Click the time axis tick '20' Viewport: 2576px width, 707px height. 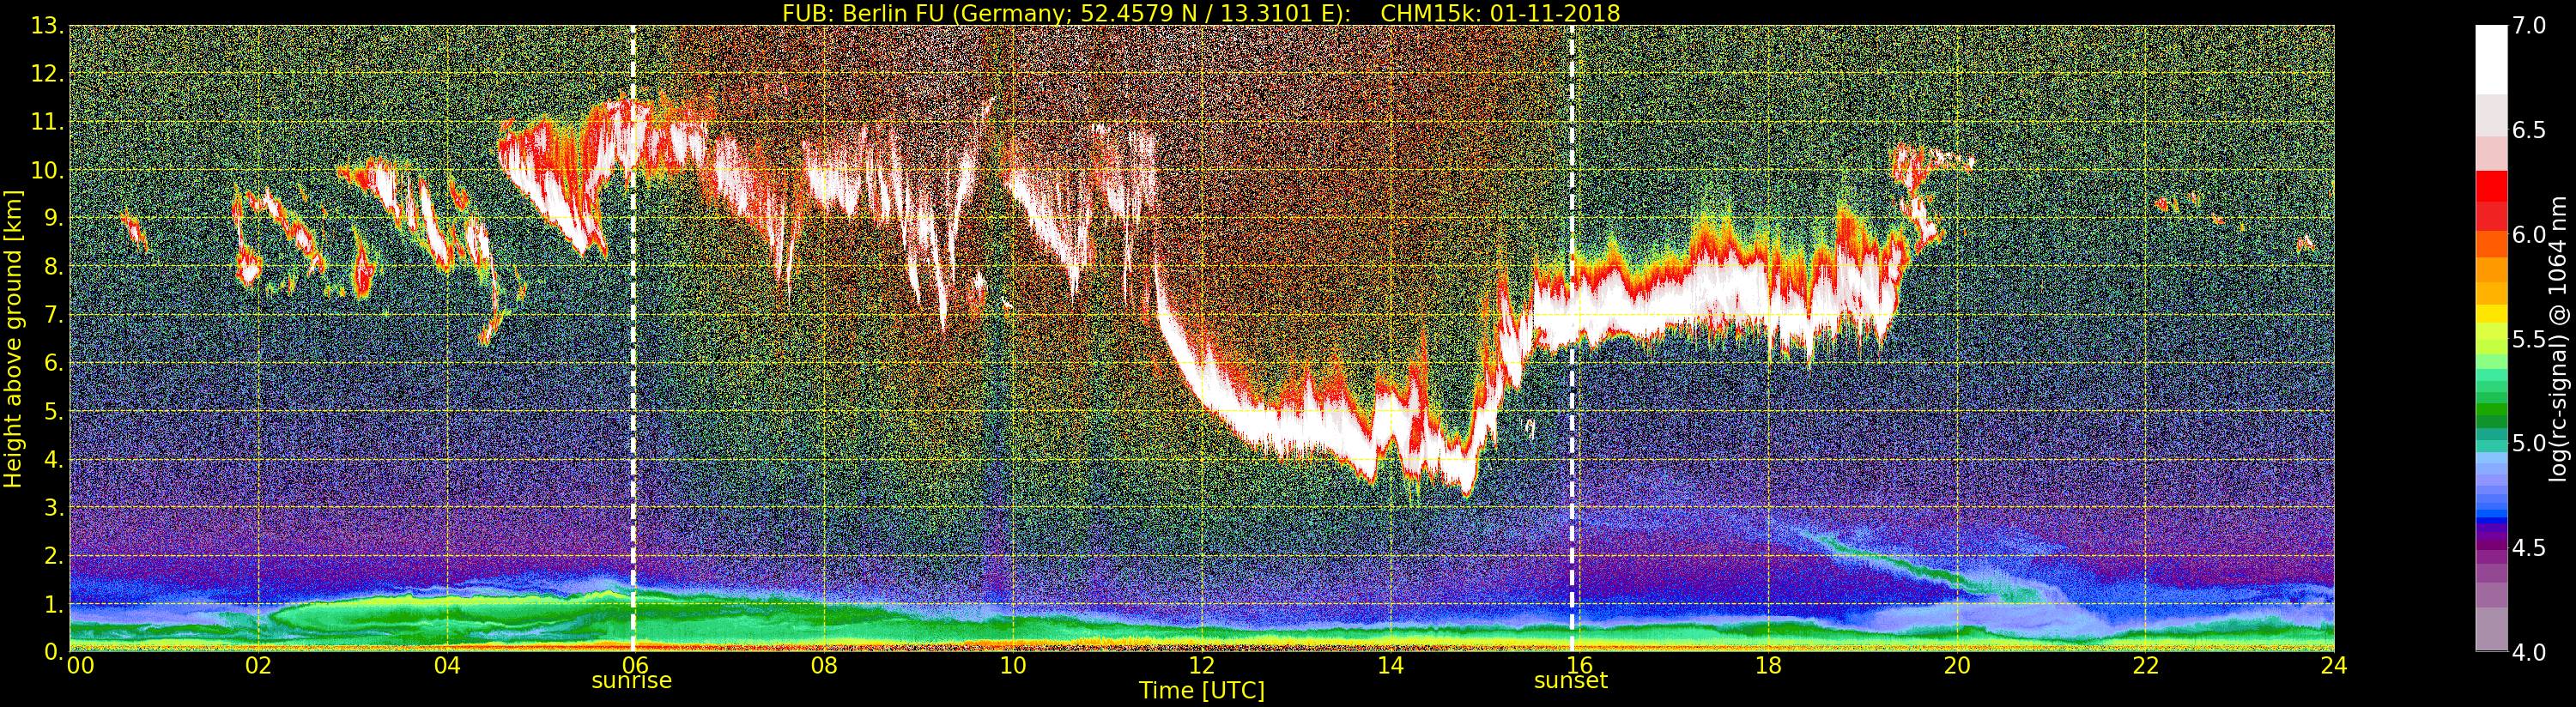(1956, 666)
